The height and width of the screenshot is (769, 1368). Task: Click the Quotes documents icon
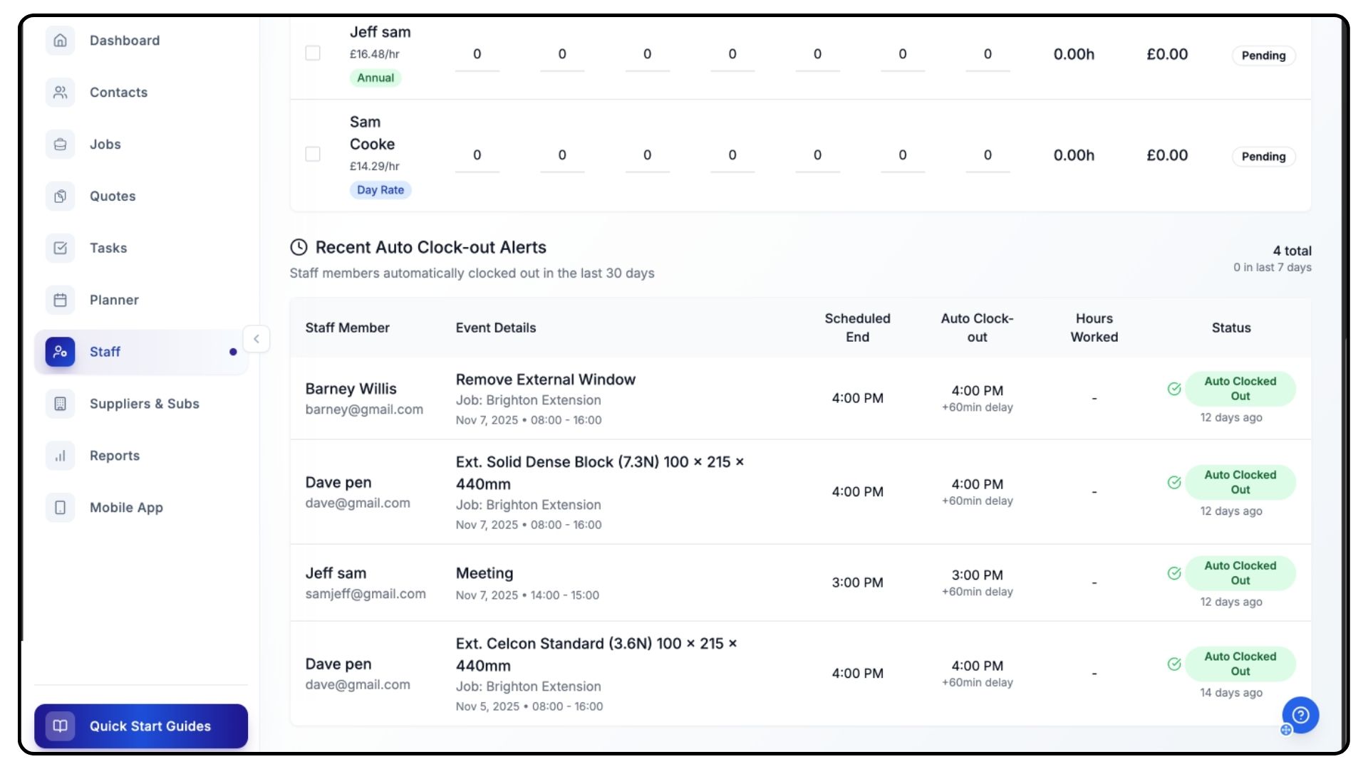[x=61, y=197]
